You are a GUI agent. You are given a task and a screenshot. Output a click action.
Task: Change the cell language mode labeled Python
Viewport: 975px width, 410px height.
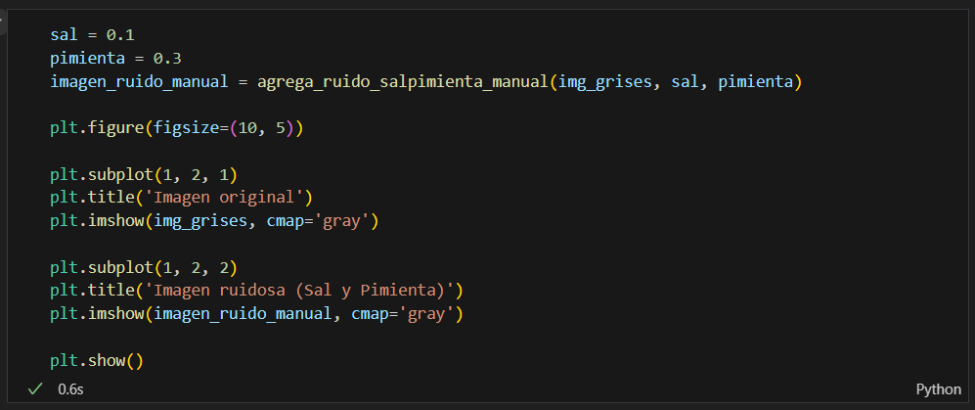tap(938, 389)
